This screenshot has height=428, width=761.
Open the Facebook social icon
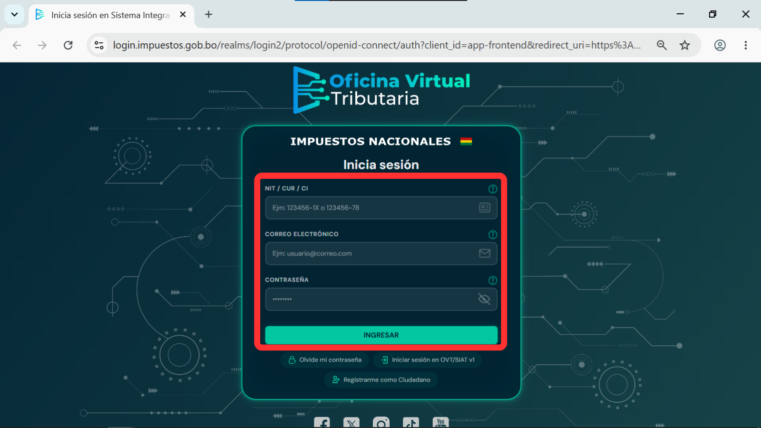(322, 422)
